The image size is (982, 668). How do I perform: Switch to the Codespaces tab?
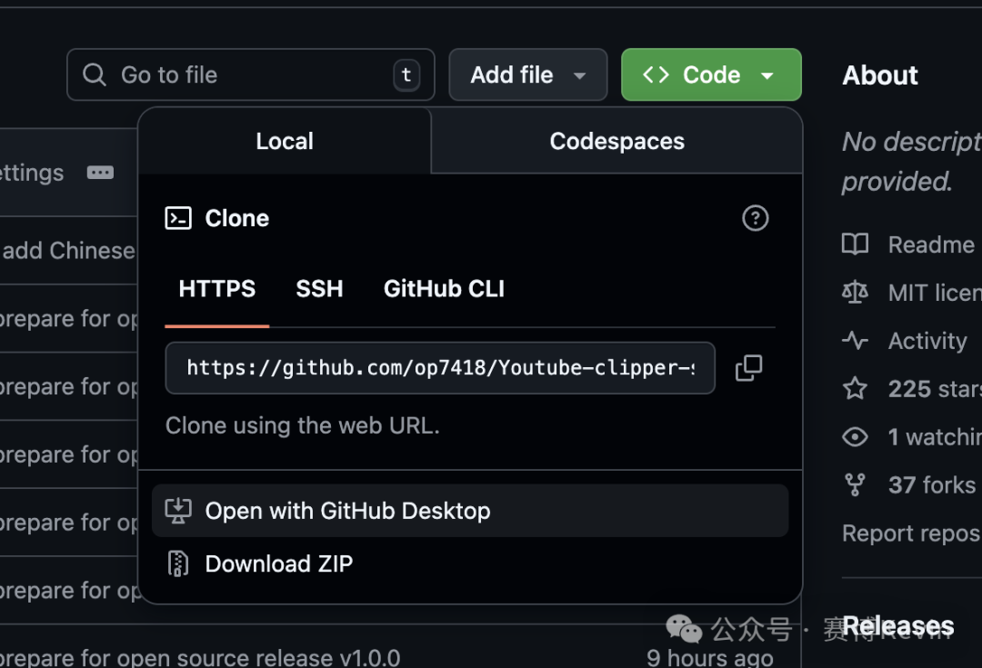coord(616,142)
